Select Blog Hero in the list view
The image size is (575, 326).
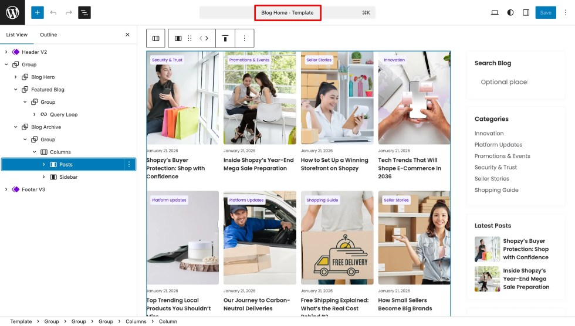[43, 77]
